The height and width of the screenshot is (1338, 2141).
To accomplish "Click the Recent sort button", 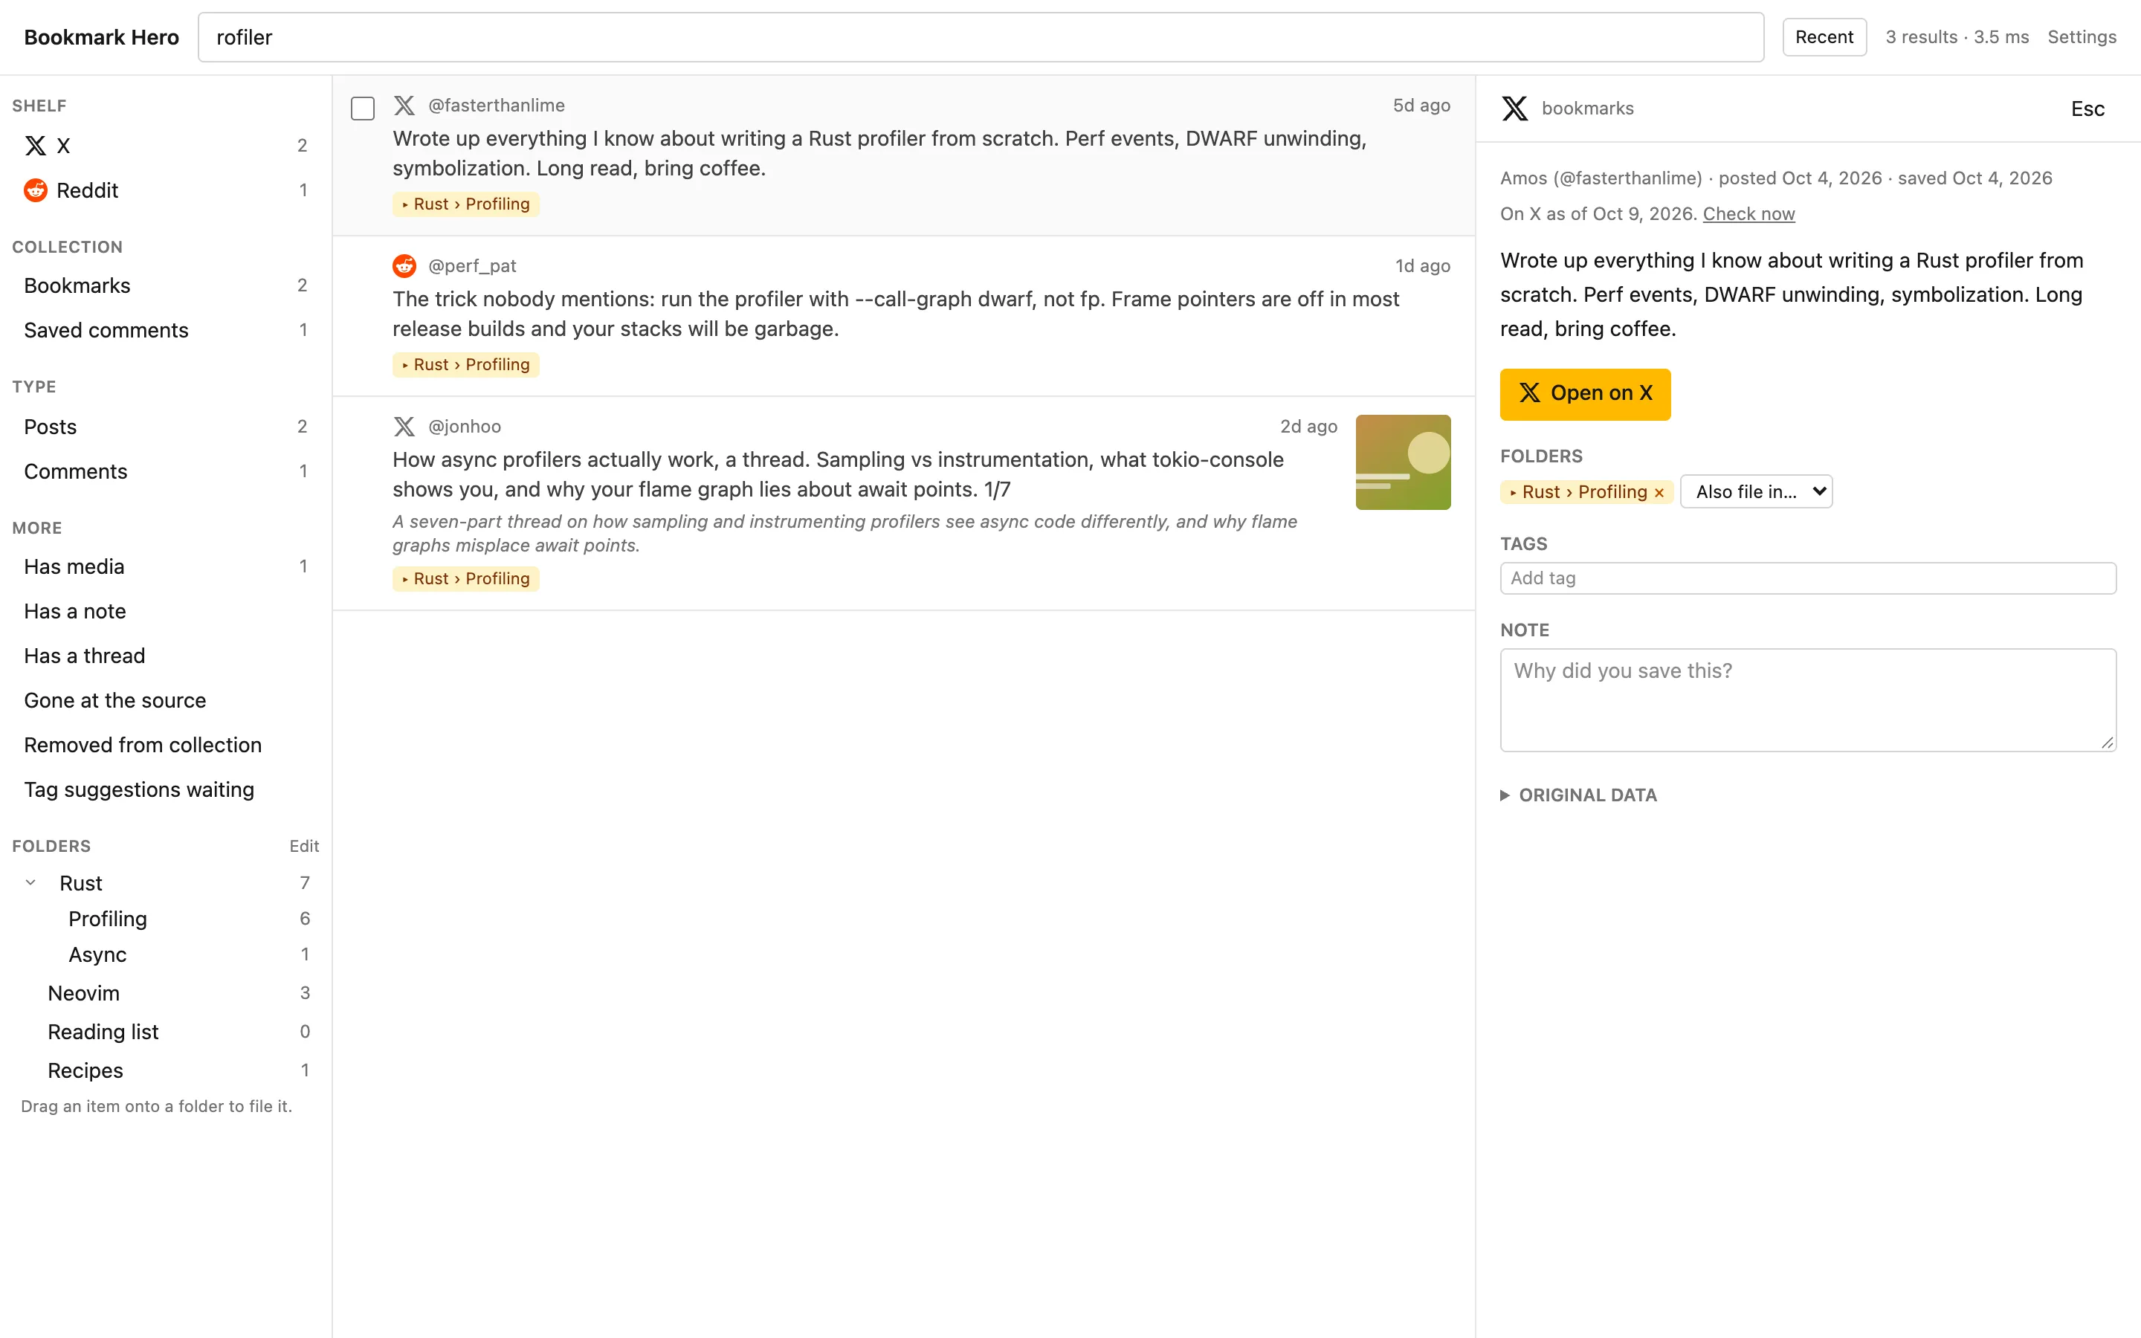I will click(x=1824, y=37).
